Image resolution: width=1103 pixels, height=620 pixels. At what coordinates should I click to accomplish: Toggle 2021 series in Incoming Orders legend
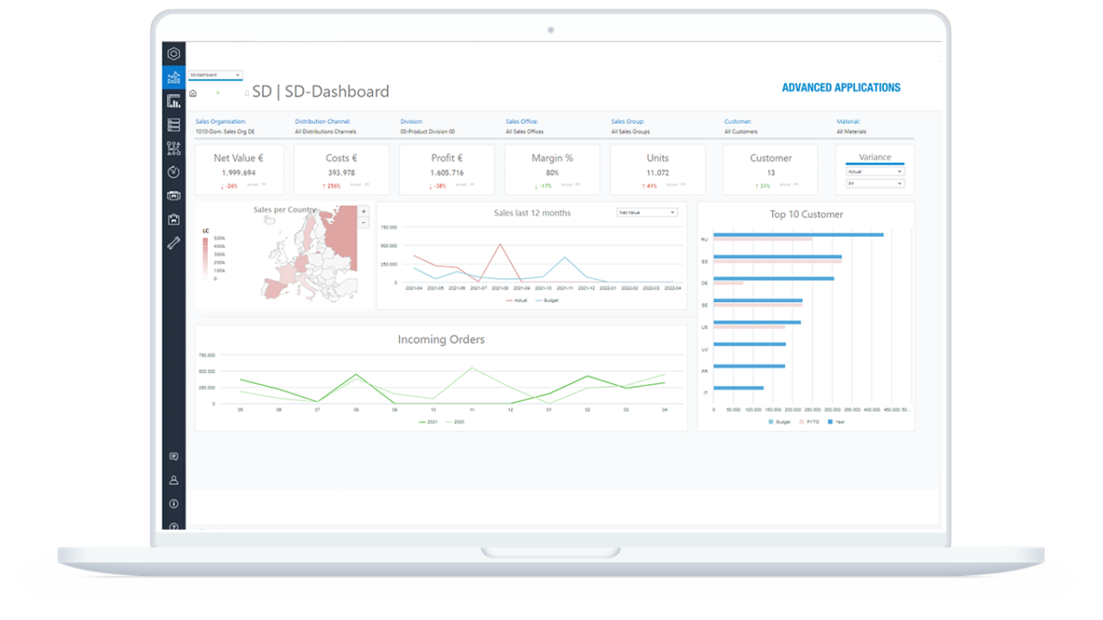(x=428, y=422)
